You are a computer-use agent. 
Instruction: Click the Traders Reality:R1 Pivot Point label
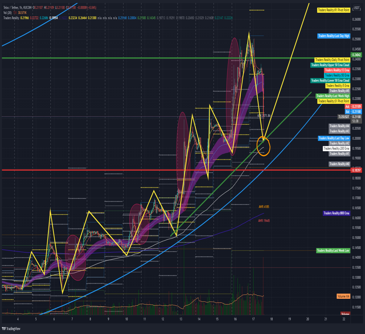pos(334,10)
